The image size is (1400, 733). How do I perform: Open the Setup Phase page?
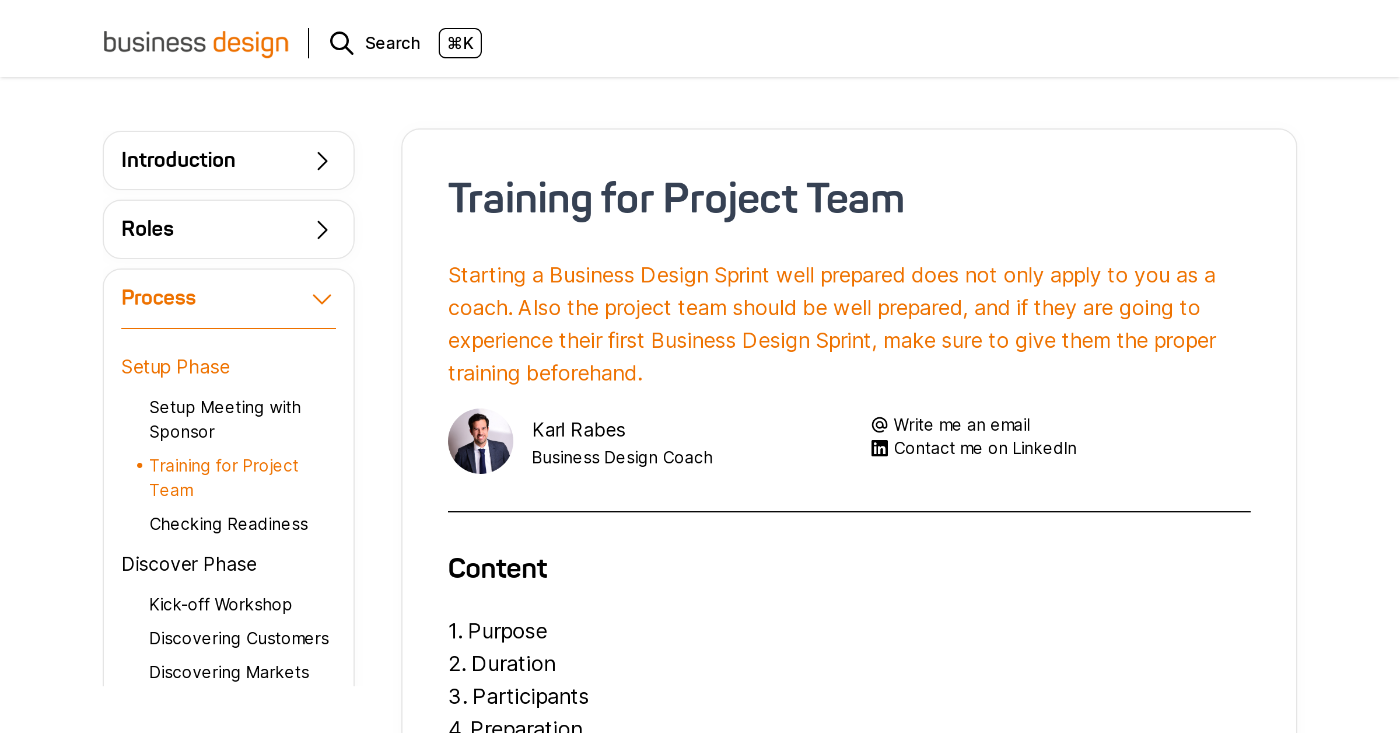[175, 366]
